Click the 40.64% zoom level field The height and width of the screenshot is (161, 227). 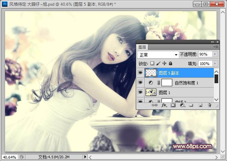(x=9, y=157)
